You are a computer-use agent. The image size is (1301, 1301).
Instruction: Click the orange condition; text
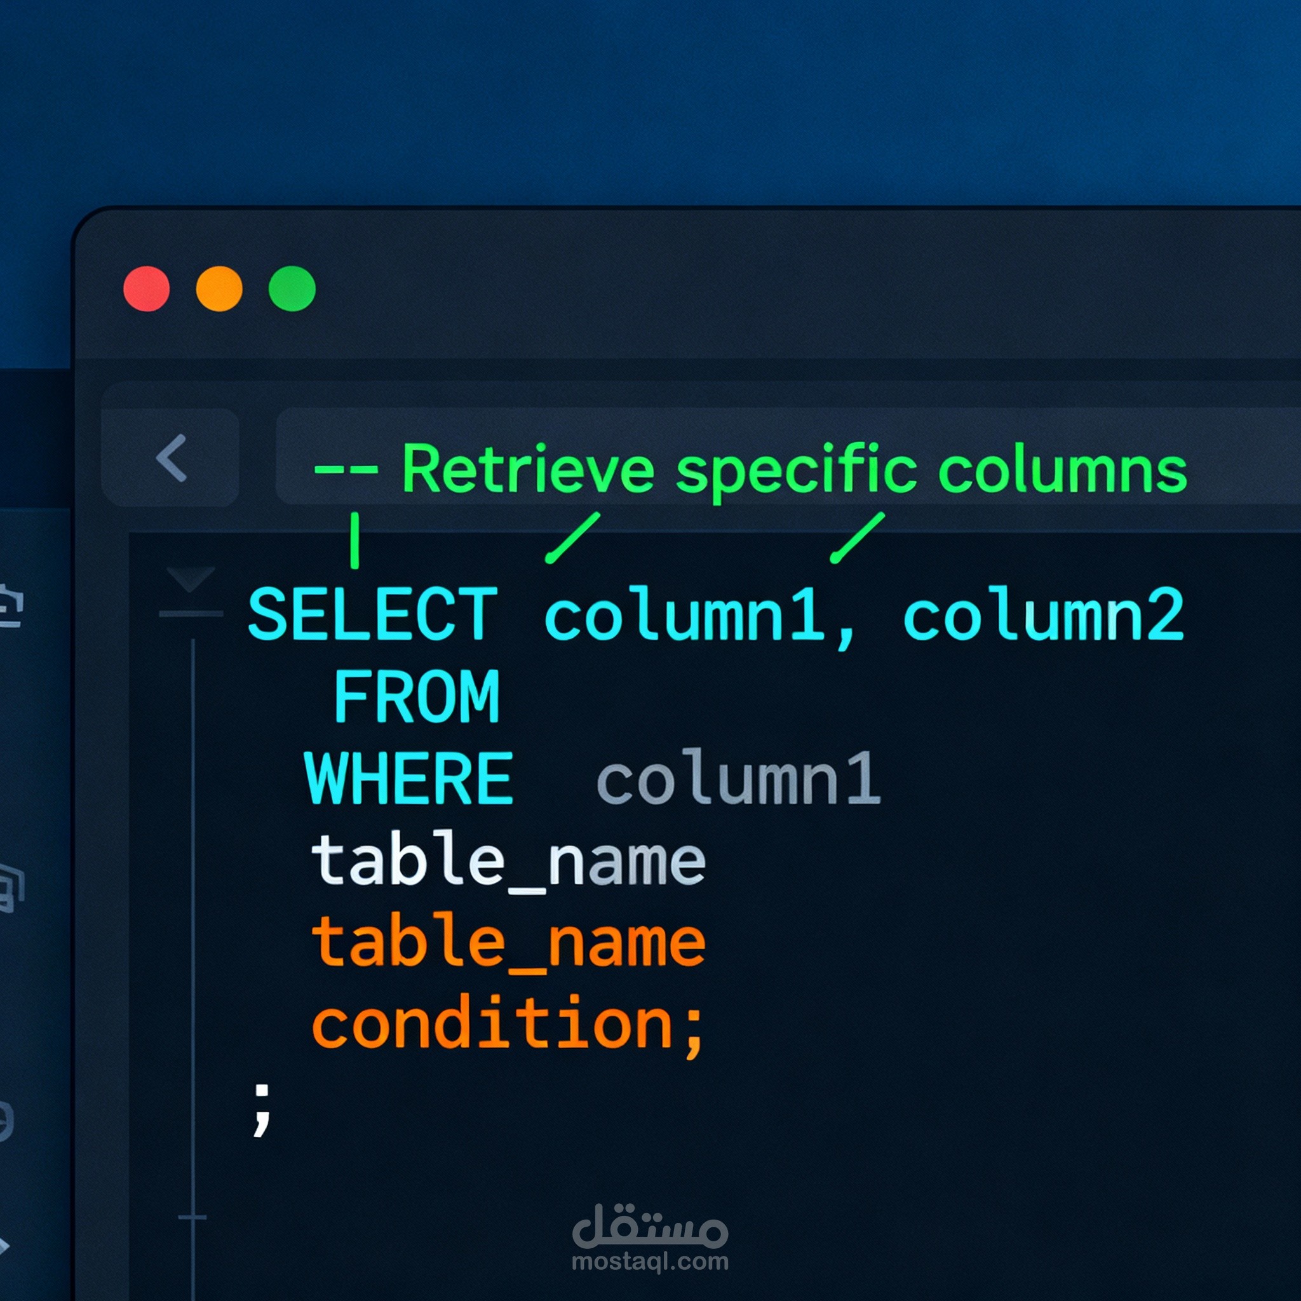[x=508, y=1025]
